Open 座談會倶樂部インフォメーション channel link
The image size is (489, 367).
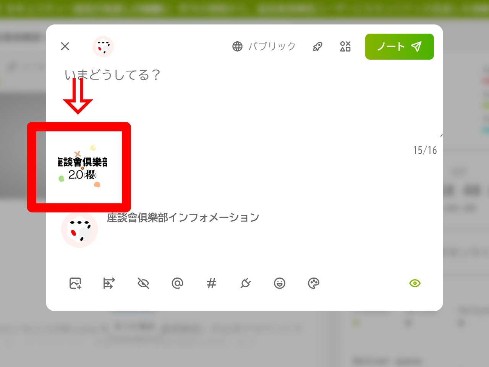(183, 218)
